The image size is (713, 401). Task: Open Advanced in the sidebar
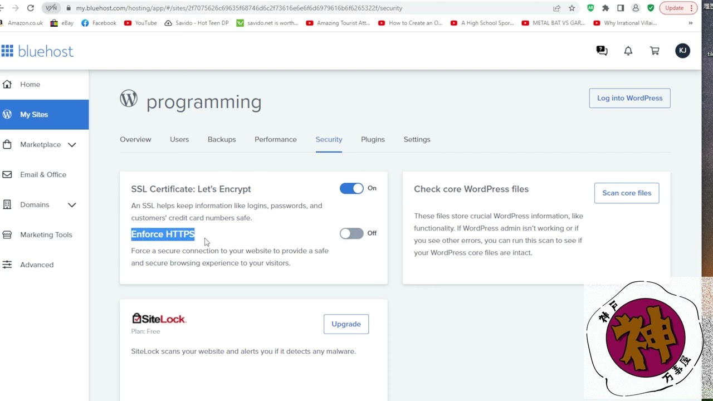tap(37, 265)
